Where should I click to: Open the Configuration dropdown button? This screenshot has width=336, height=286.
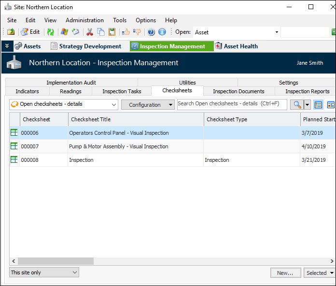[x=148, y=105]
